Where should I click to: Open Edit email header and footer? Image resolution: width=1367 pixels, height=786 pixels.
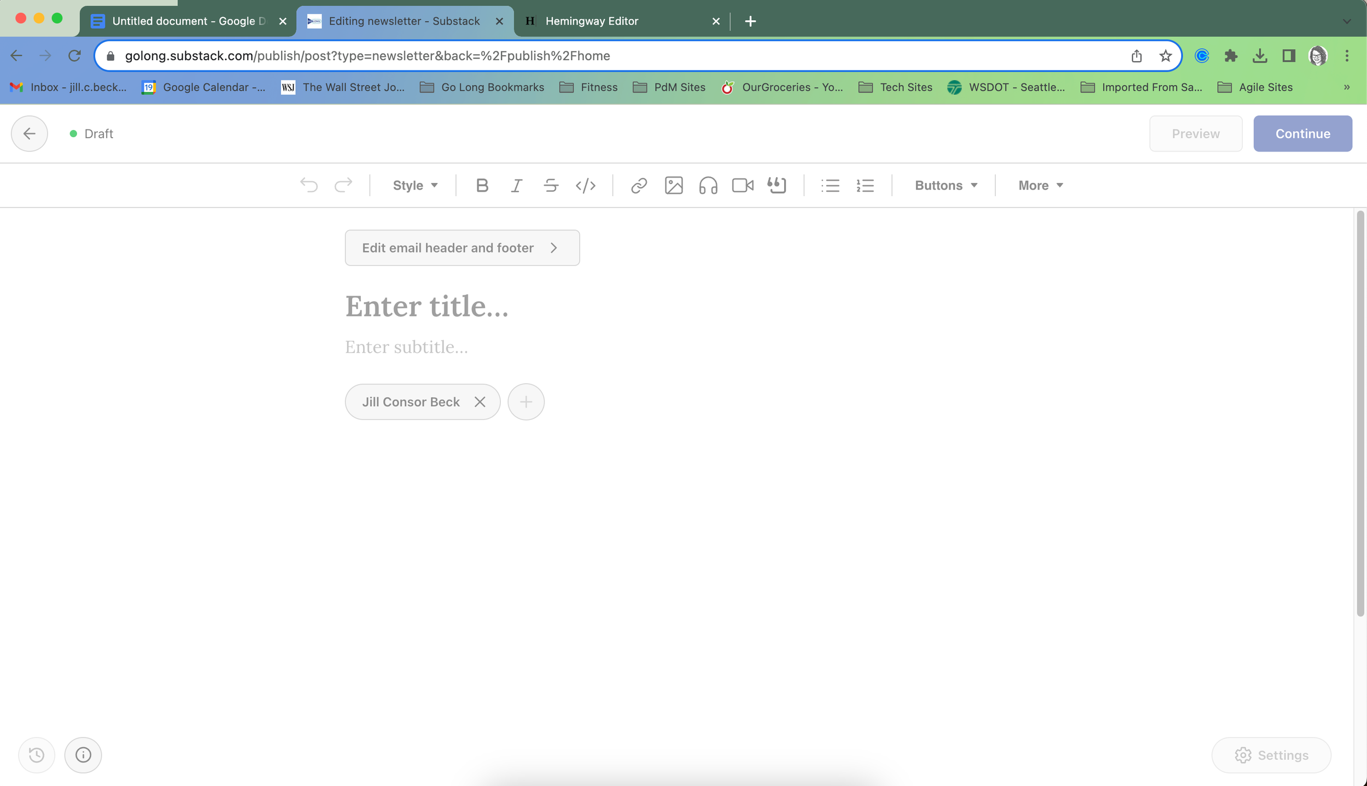tap(462, 248)
